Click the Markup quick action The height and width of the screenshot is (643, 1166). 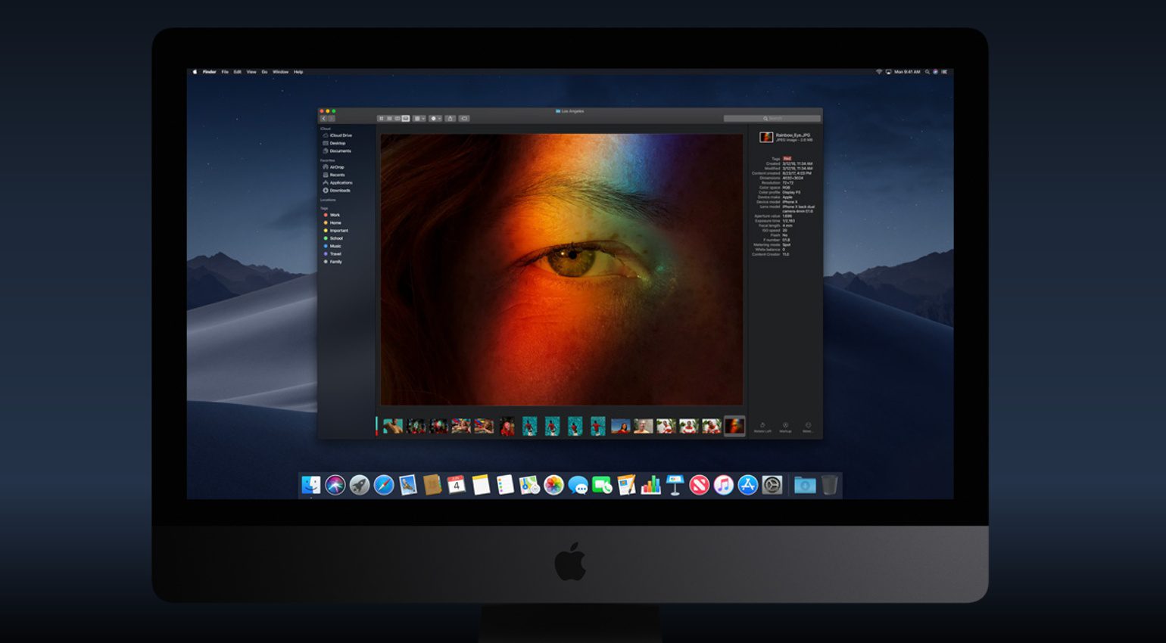pyautogui.click(x=785, y=427)
